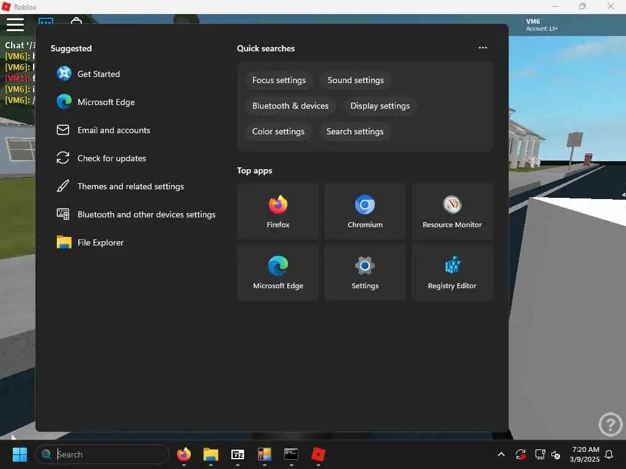
Task: Launch Chromium from Top apps
Action: pyautogui.click(x=365, y=211)
